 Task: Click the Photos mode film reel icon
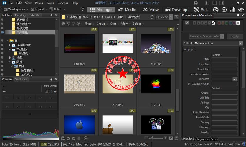[x=216, y=10]
